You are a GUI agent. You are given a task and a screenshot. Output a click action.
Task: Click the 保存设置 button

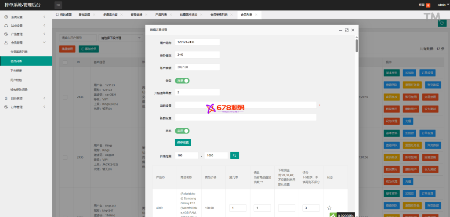click(x=183, y=142)
